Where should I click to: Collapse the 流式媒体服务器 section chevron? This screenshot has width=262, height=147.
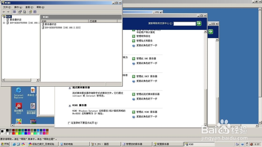(x=70, y=88)
